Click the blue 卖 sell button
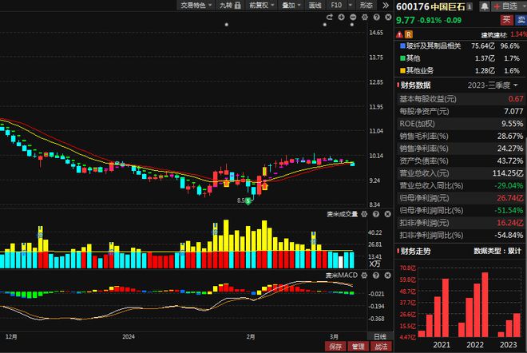 point(521,20)
